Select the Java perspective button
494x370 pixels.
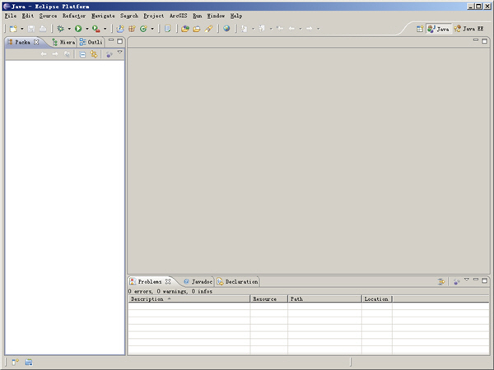point(438,29)
